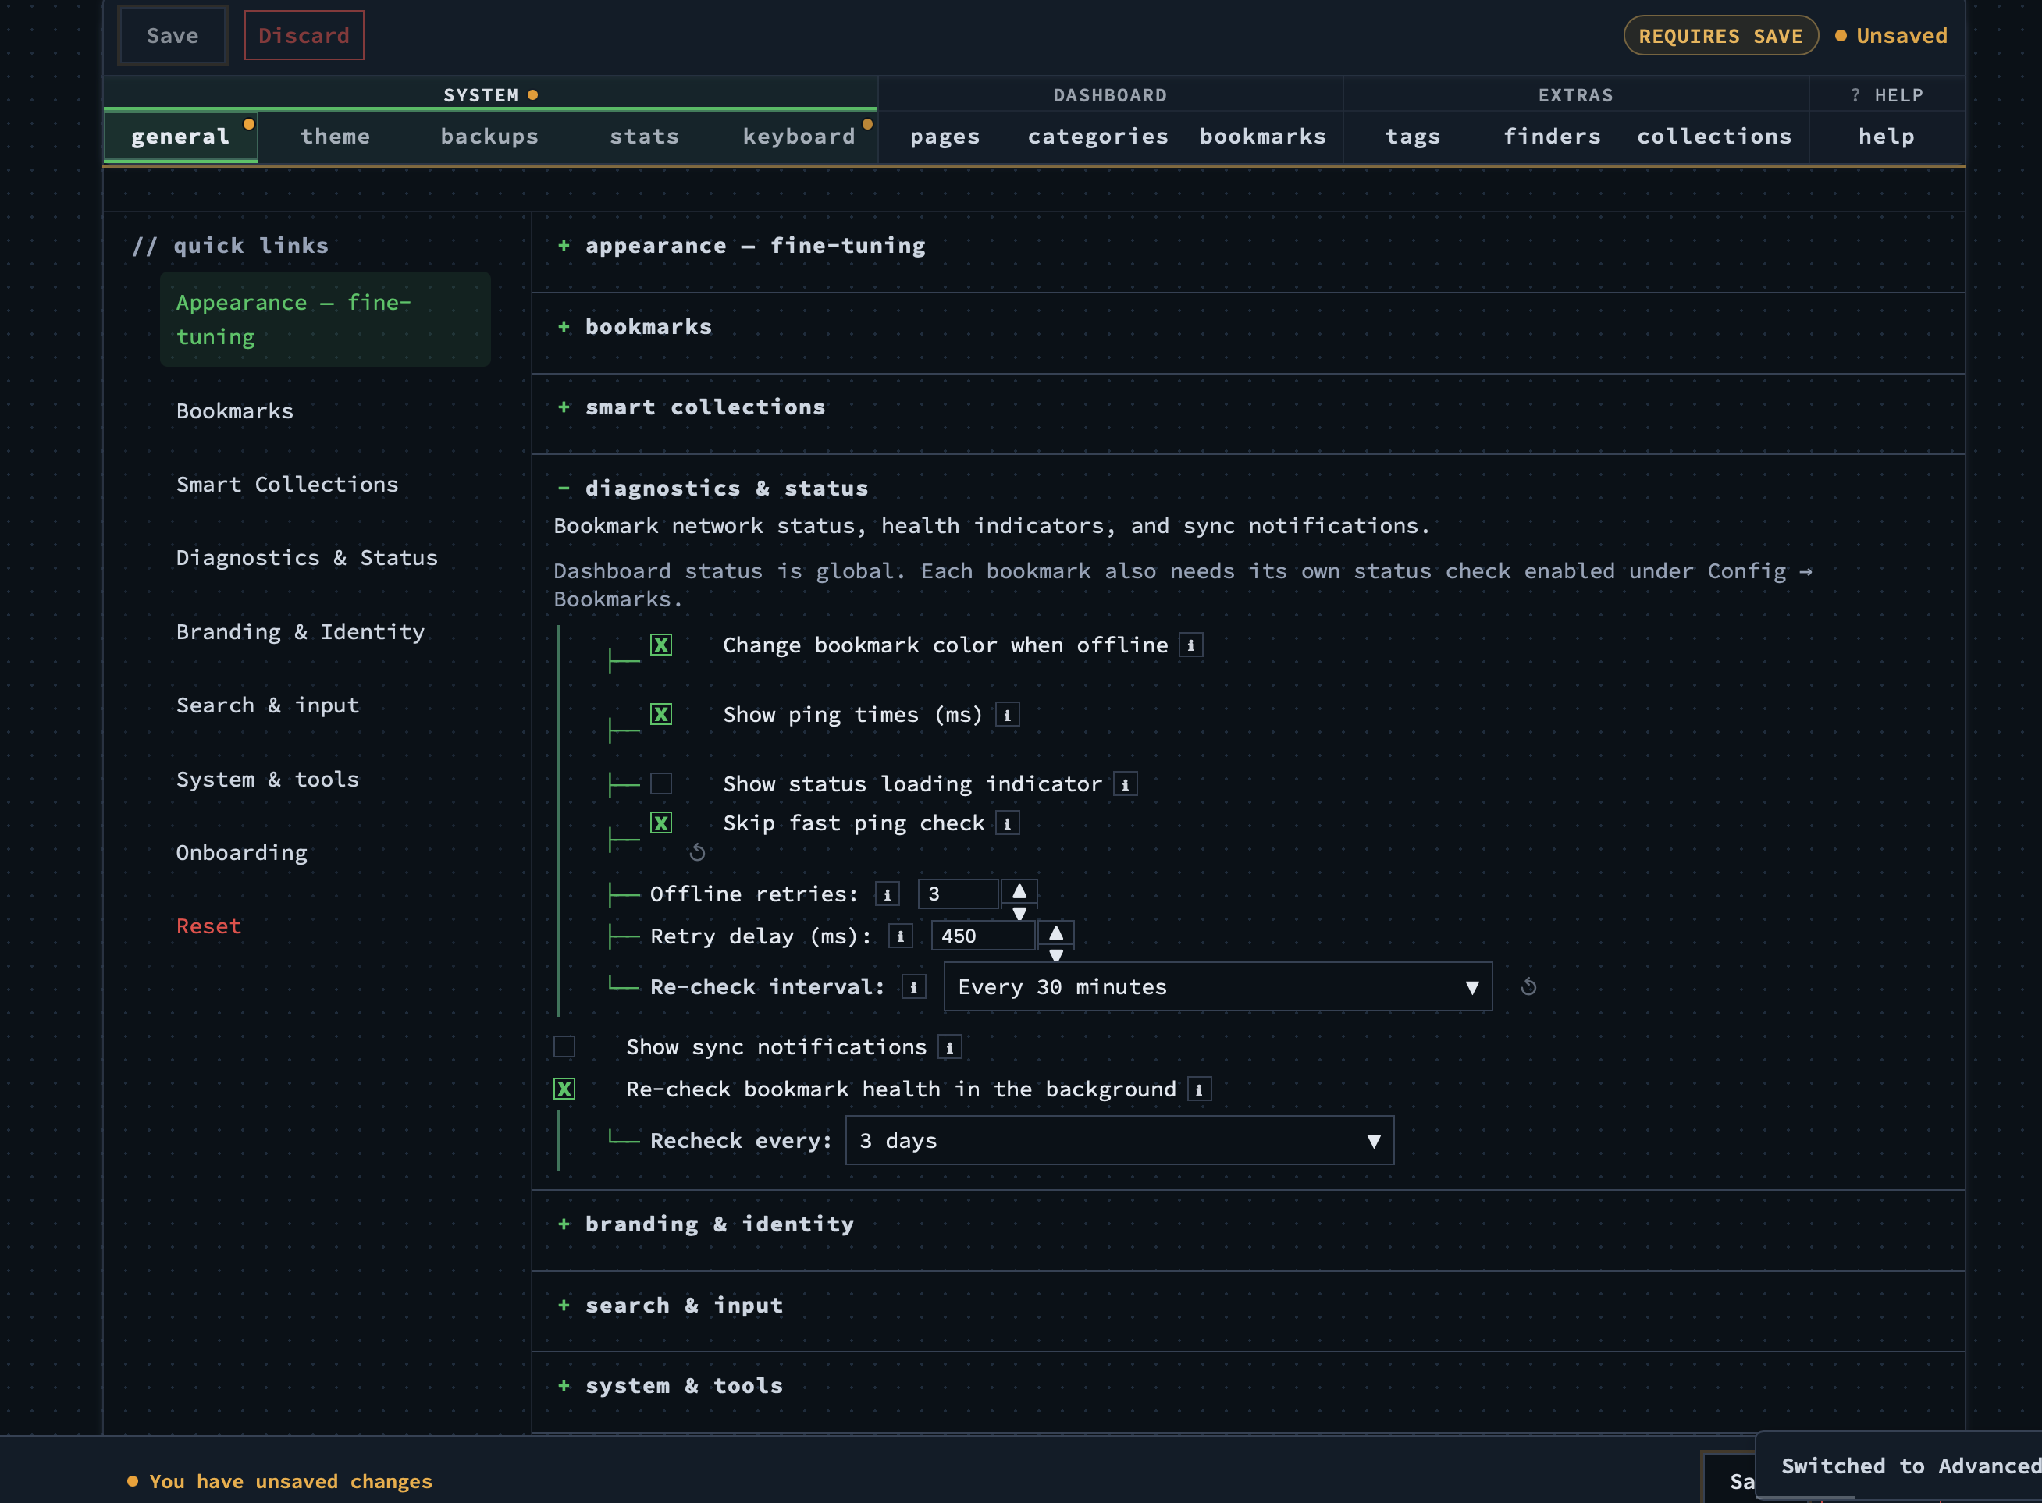2042x1503 pixels.
Task: Click the red Reset quick link
Action: [208, 926]
